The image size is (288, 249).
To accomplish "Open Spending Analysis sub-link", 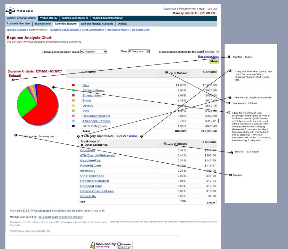I will pyautogui.click(x=16, y=30).
